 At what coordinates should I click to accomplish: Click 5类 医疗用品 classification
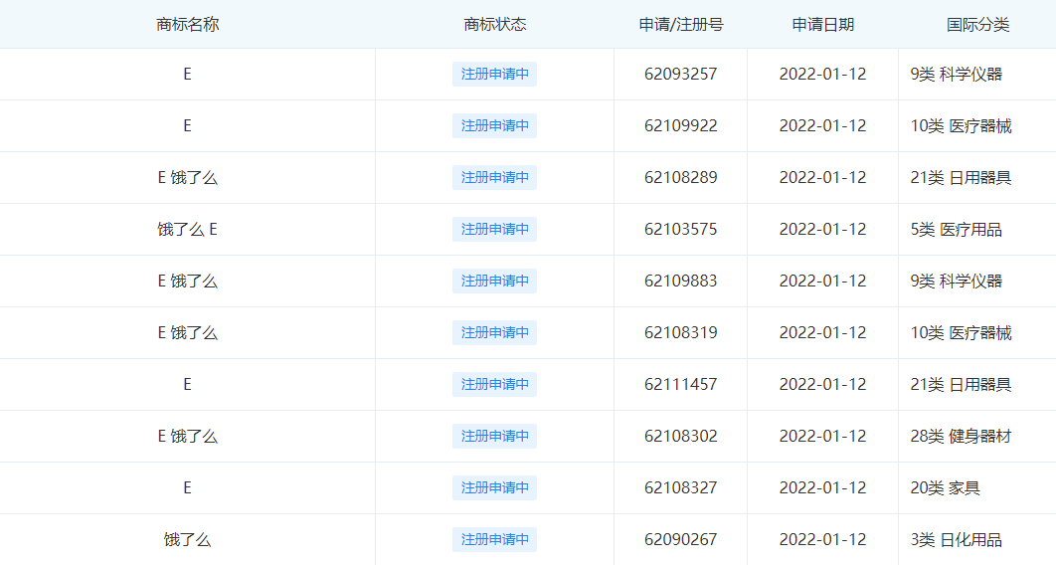click(x=957, y=230)
